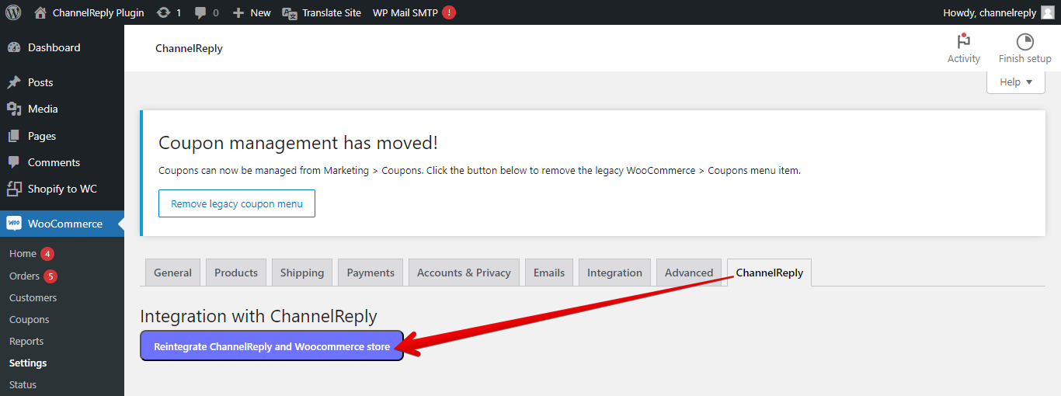Click the Finish setup label
The image size is (1061, 396).
(x=1025, y=59)
